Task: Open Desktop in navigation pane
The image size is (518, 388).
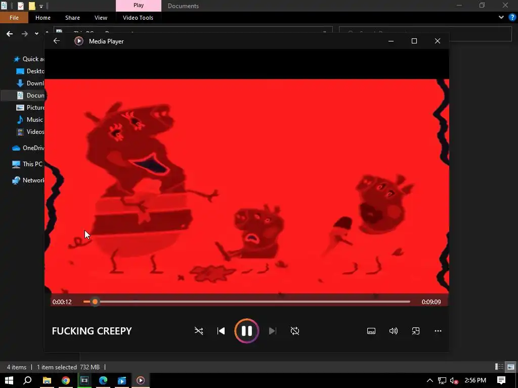Action: coord(30,71)
